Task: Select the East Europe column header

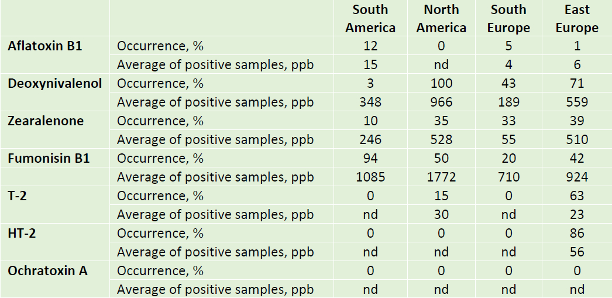Action: (577, 19)
